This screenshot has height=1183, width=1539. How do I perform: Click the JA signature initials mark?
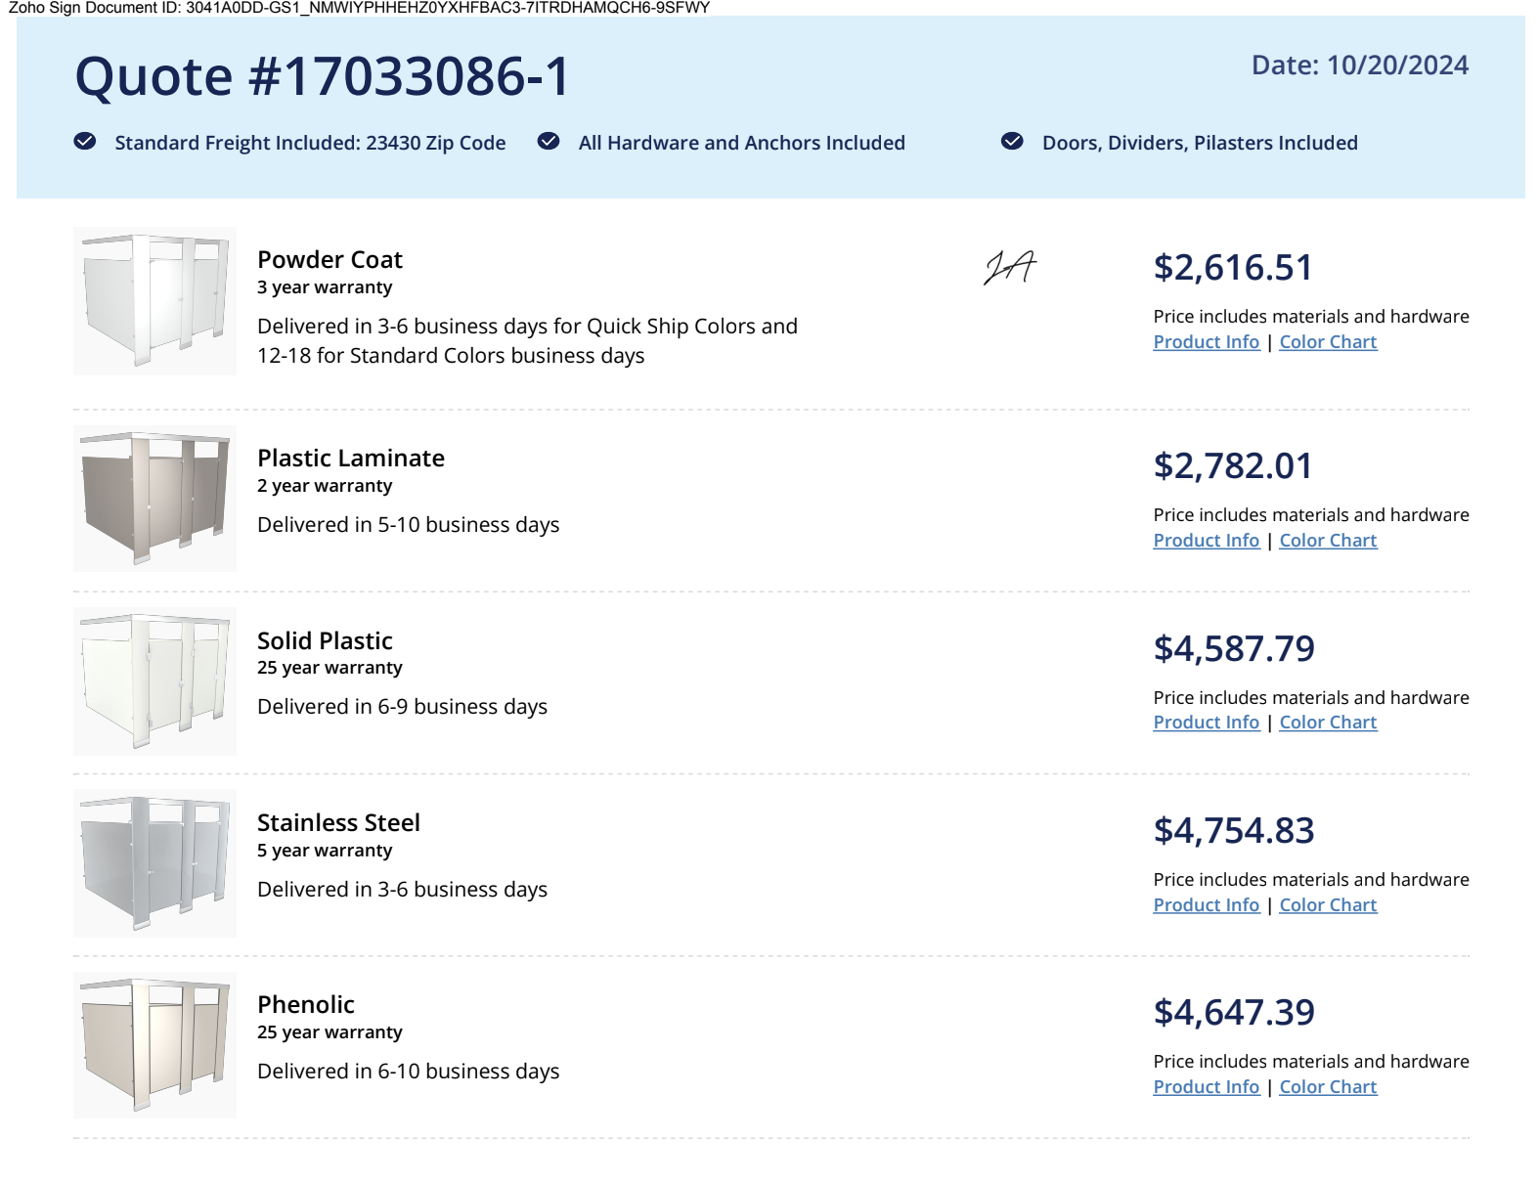(1010, 267)
